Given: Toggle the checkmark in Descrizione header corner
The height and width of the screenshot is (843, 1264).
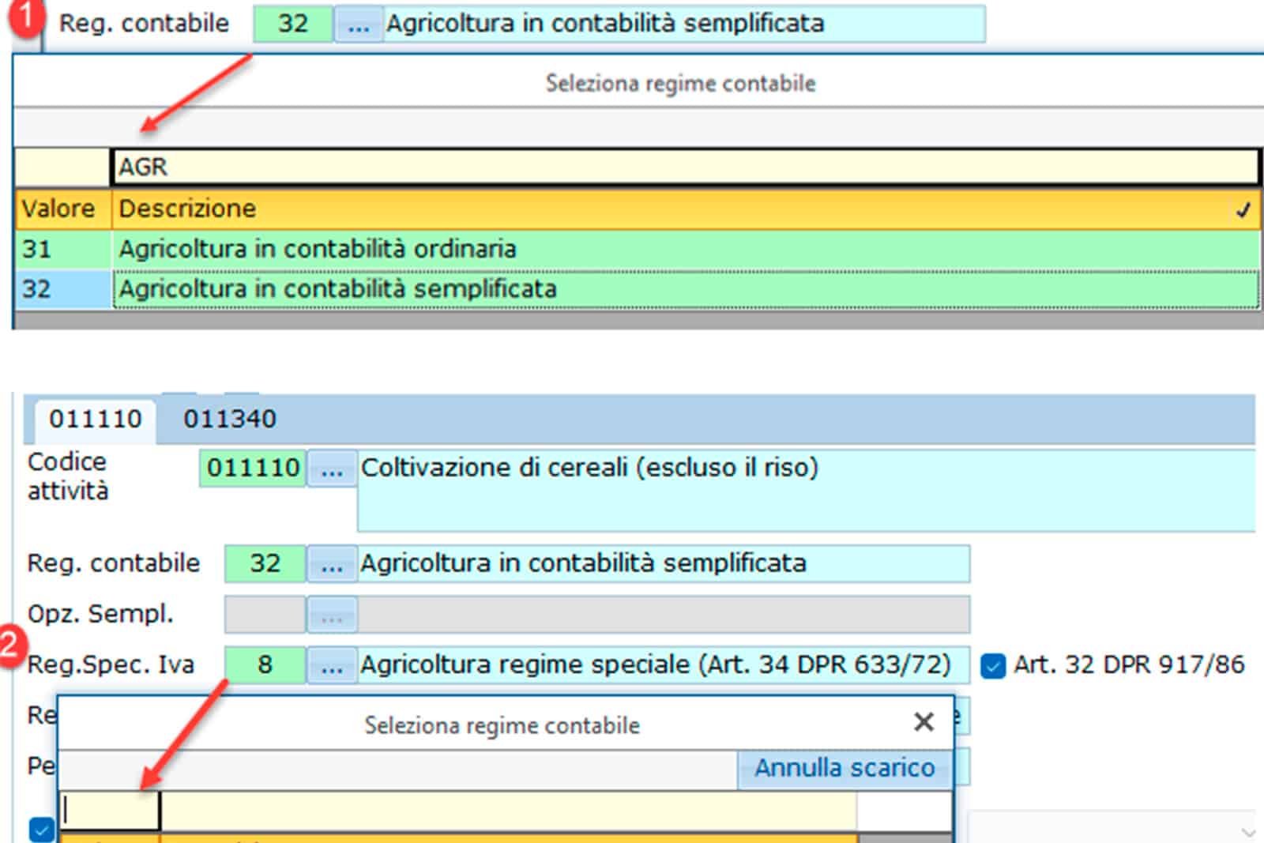Looking at the screenshot, I should 1243,210.
